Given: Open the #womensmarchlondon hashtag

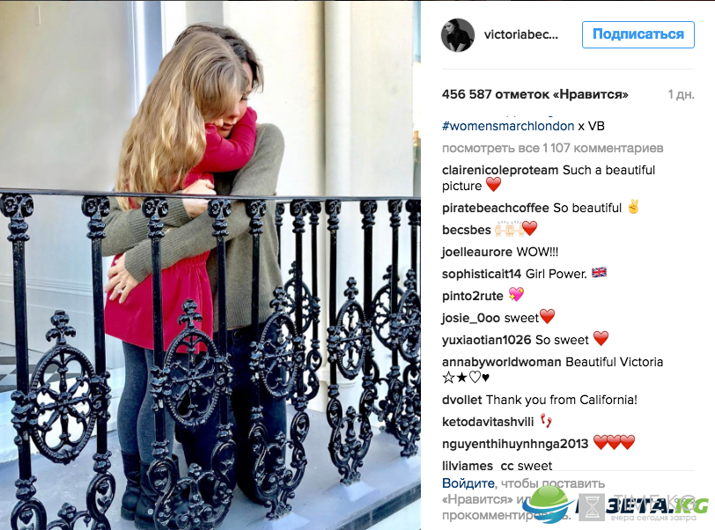Looking at the screenshot, I should pos(508,127).
